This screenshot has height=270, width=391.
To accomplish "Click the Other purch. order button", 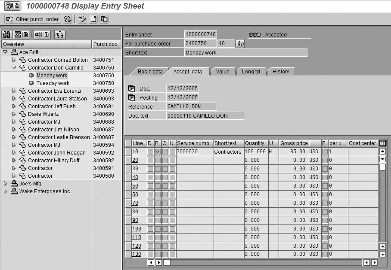I will [33, 19].
